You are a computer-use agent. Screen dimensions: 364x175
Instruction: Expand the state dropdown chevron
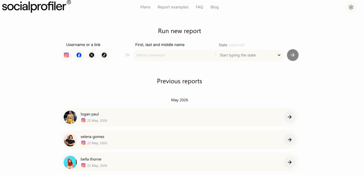(279, 55)
